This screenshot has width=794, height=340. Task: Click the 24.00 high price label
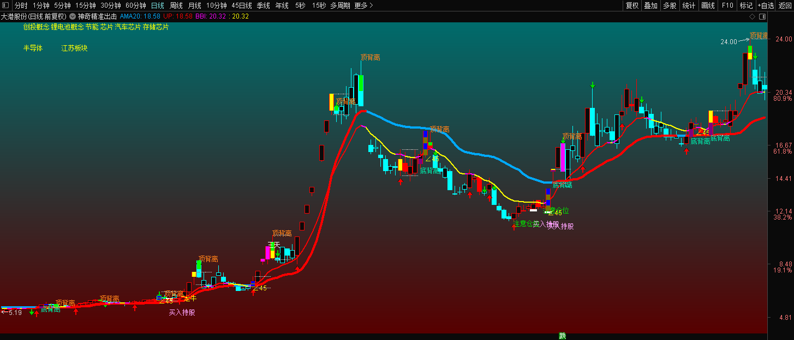[729, 41]
